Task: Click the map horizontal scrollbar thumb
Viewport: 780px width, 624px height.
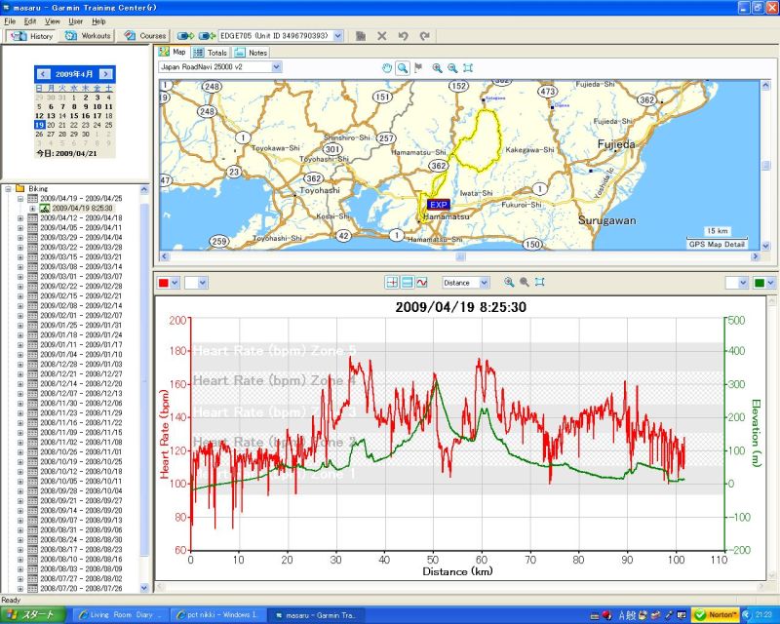Action: 460,256
